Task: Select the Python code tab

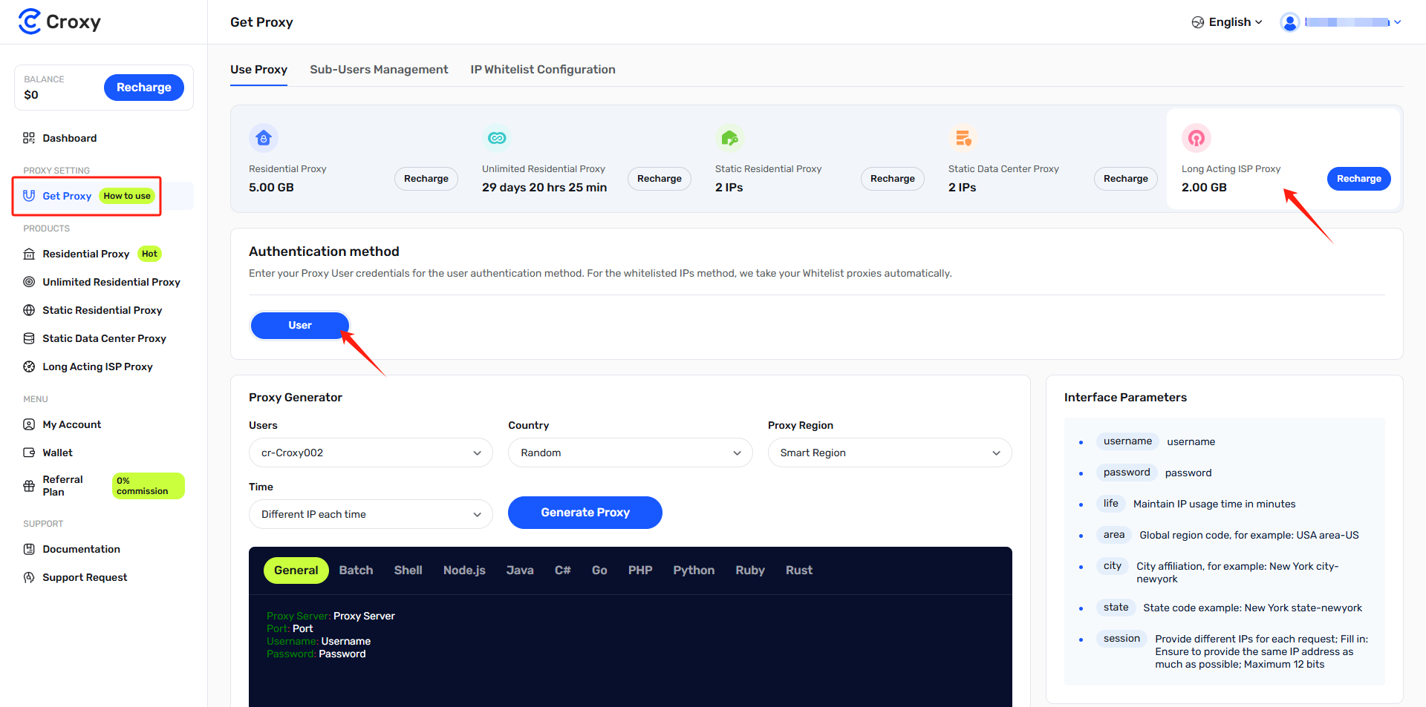Action: [x=694, y=570]
